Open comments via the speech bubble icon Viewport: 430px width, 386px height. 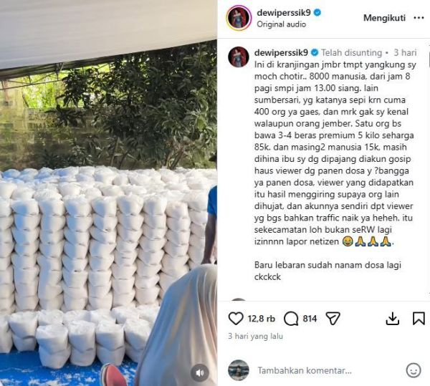[291, 319]
